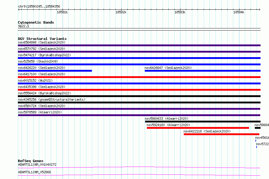Click the short blue bar of nsv6426220

pyautogui.click(x=55, y=71)
